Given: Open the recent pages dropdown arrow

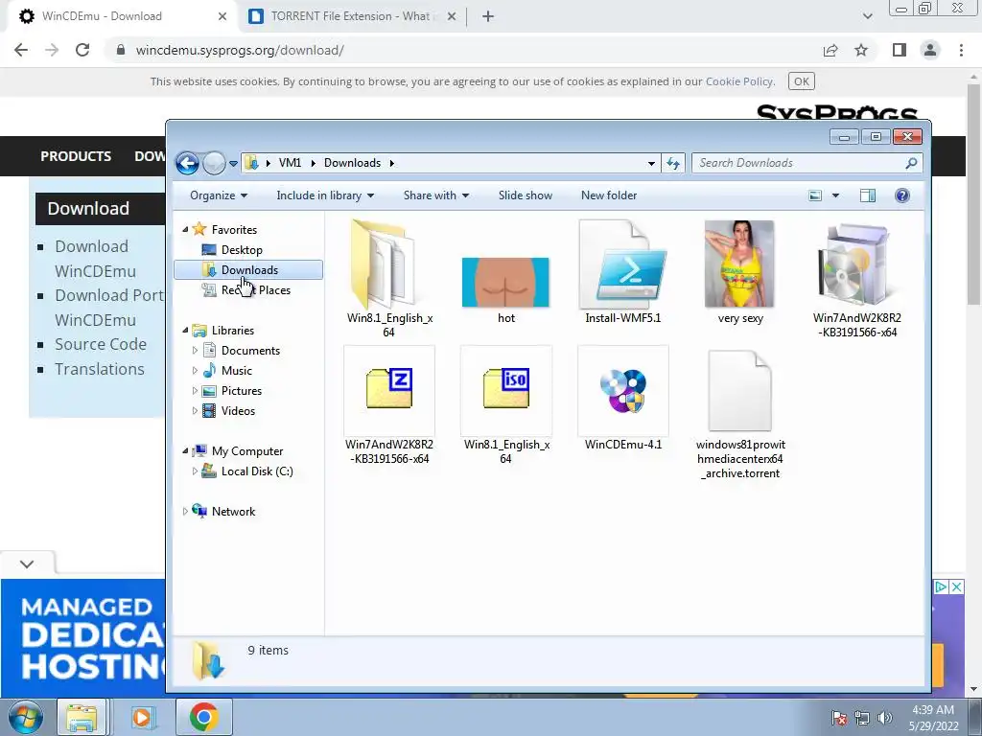Looking at the screenshot, I should [233, 163].
